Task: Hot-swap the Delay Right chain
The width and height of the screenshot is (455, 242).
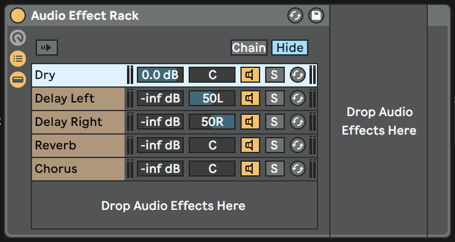Action: (298, 122)
